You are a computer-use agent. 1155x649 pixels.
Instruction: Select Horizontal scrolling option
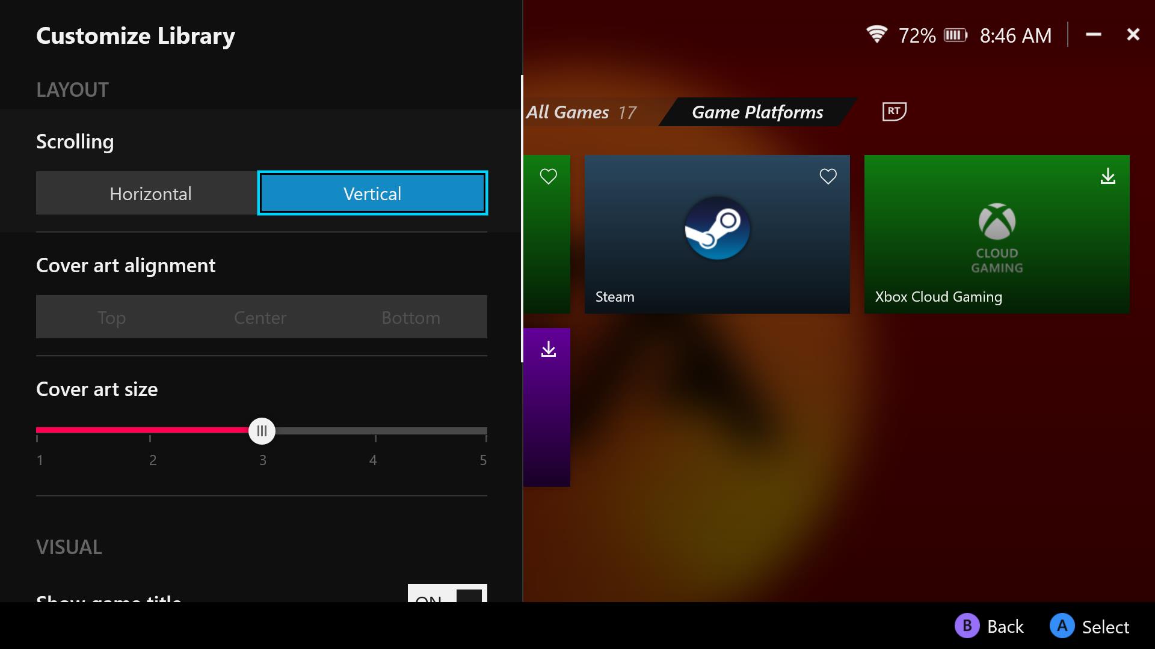(x=147, y=193)
